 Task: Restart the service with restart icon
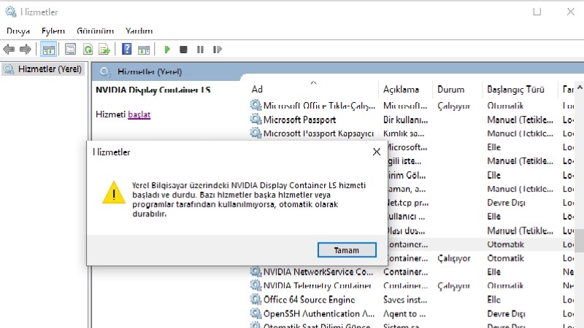(217, 50)
